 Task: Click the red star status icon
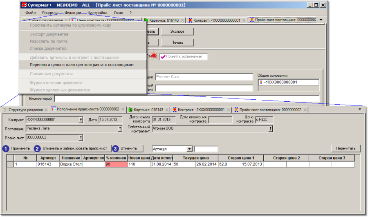coord(153,55)
